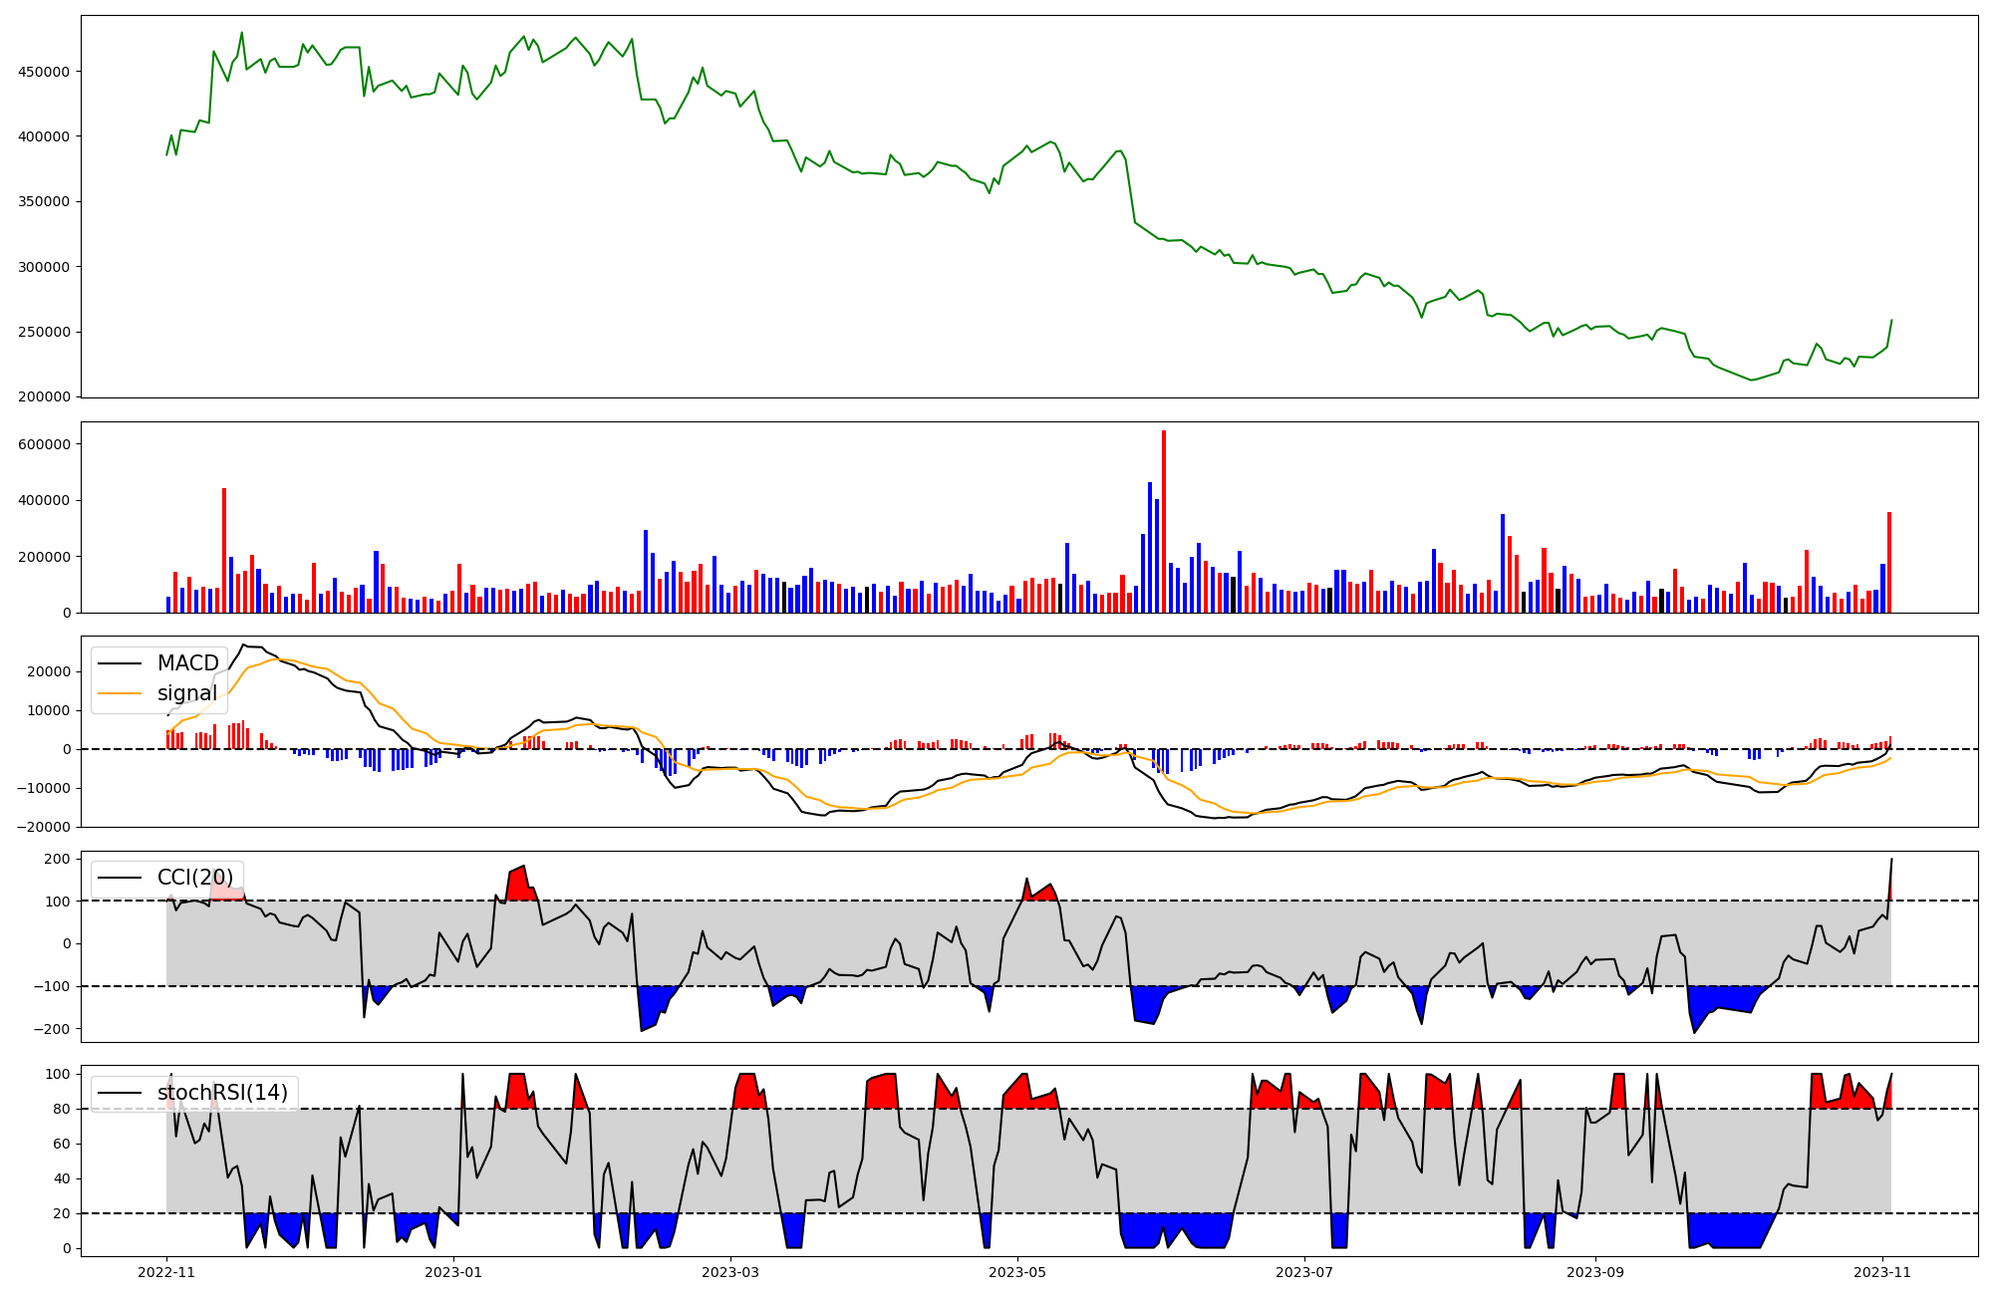The height and width of the screenshot is (1295, 1993).
Task: Click the 2023-11 x-axis date label
Action: (x=1882, y=1272)
